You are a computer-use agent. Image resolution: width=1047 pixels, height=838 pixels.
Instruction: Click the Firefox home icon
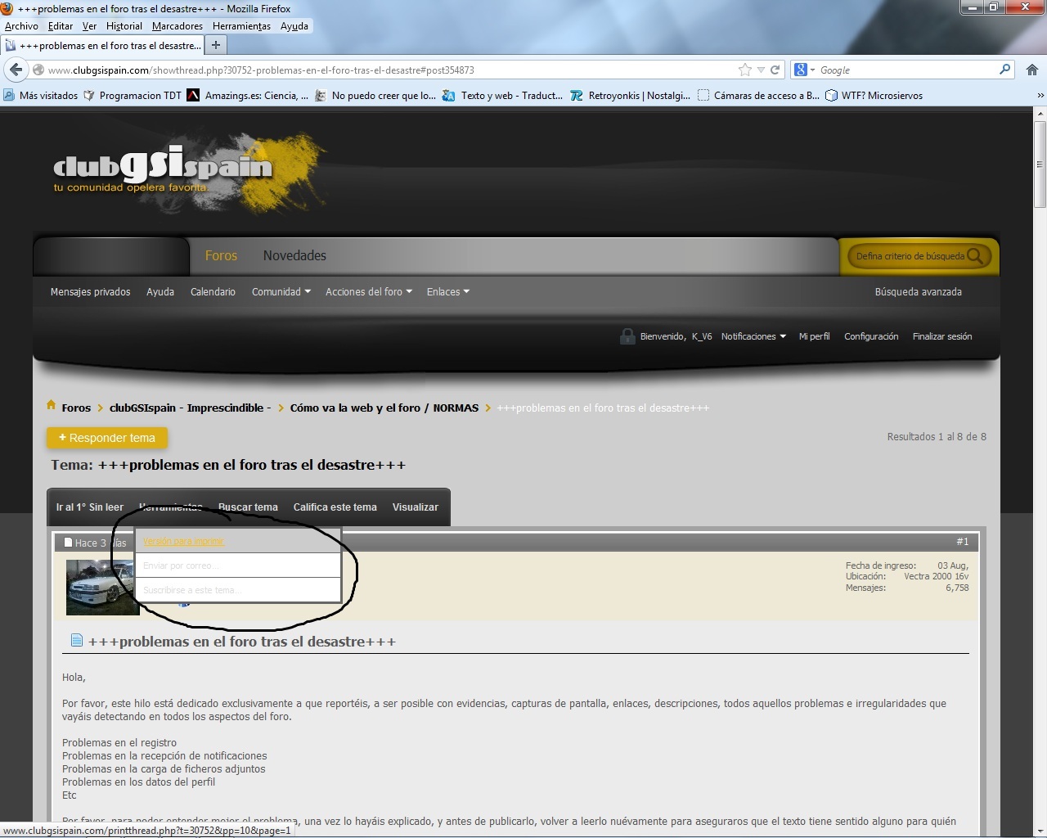[x=1031, y=70]
